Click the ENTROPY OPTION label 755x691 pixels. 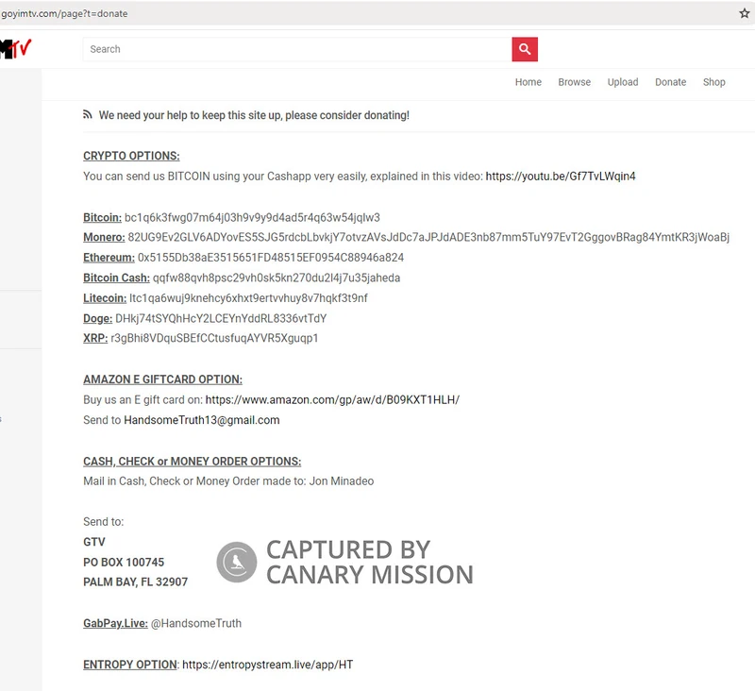pyautogui.click(x=130, y=665)
